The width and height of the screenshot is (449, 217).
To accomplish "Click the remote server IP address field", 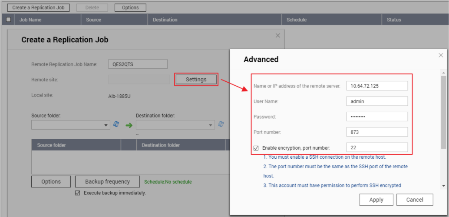I will pos(376,86).
